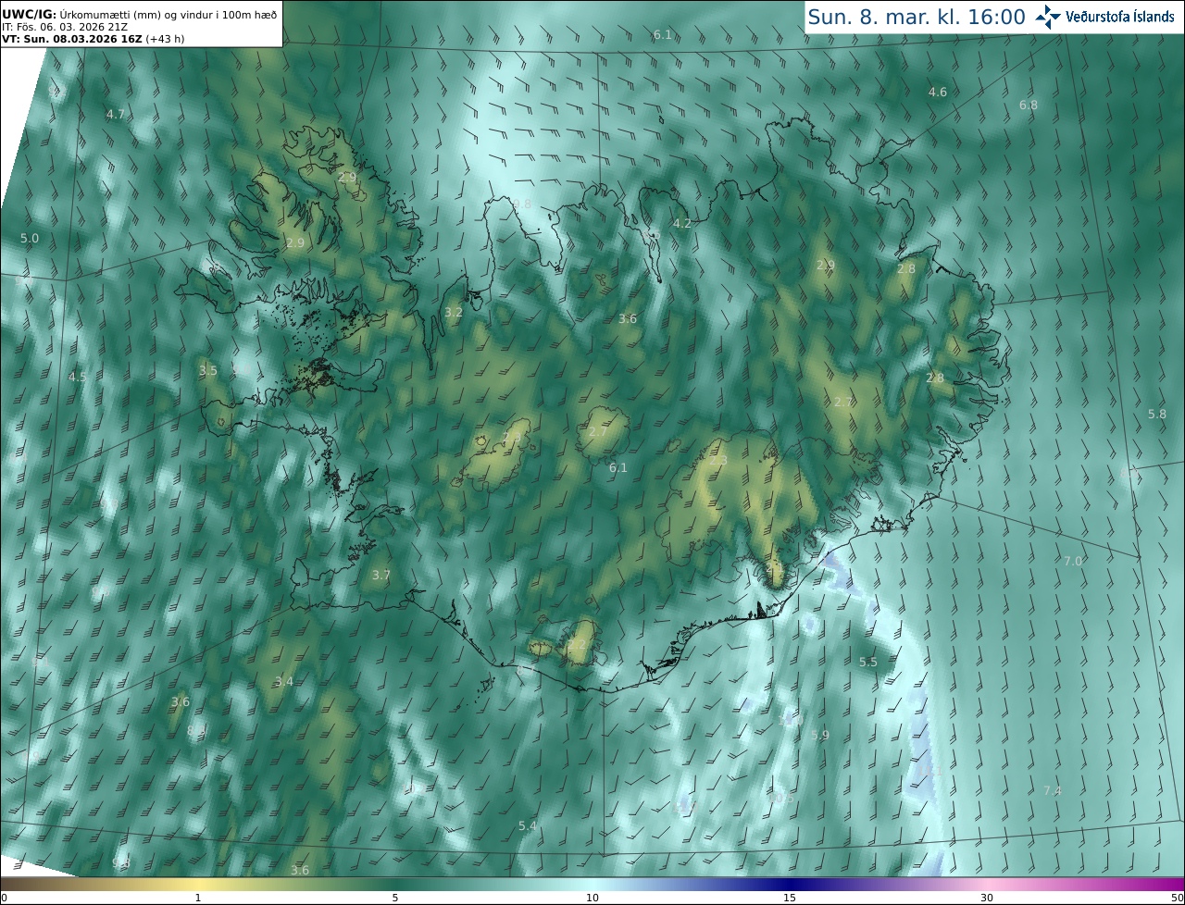Click the 4.6 value on the map
1185x905 pixels.
pos(938,93)
